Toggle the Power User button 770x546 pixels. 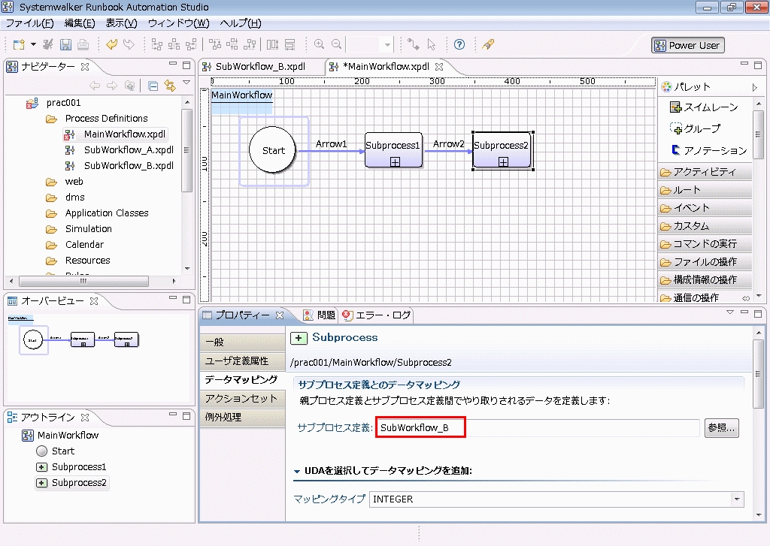[x=687, y=45]
